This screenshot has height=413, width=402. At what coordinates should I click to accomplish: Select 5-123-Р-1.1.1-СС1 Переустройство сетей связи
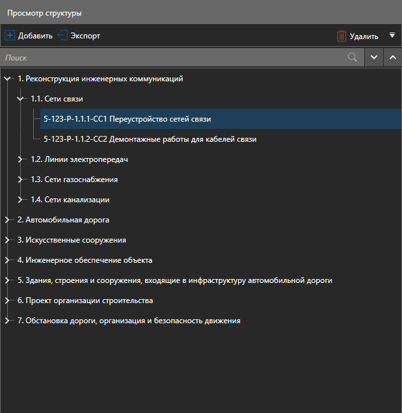click(x=127, y=119)
